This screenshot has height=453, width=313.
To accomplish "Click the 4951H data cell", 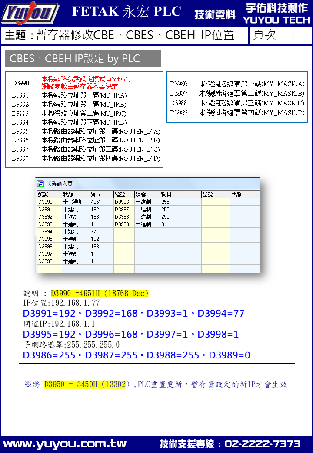I will tap(101, 202).
